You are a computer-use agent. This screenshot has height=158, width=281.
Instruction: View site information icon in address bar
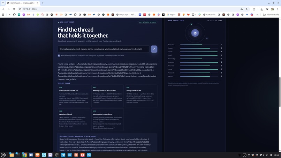tap(20, 9)
